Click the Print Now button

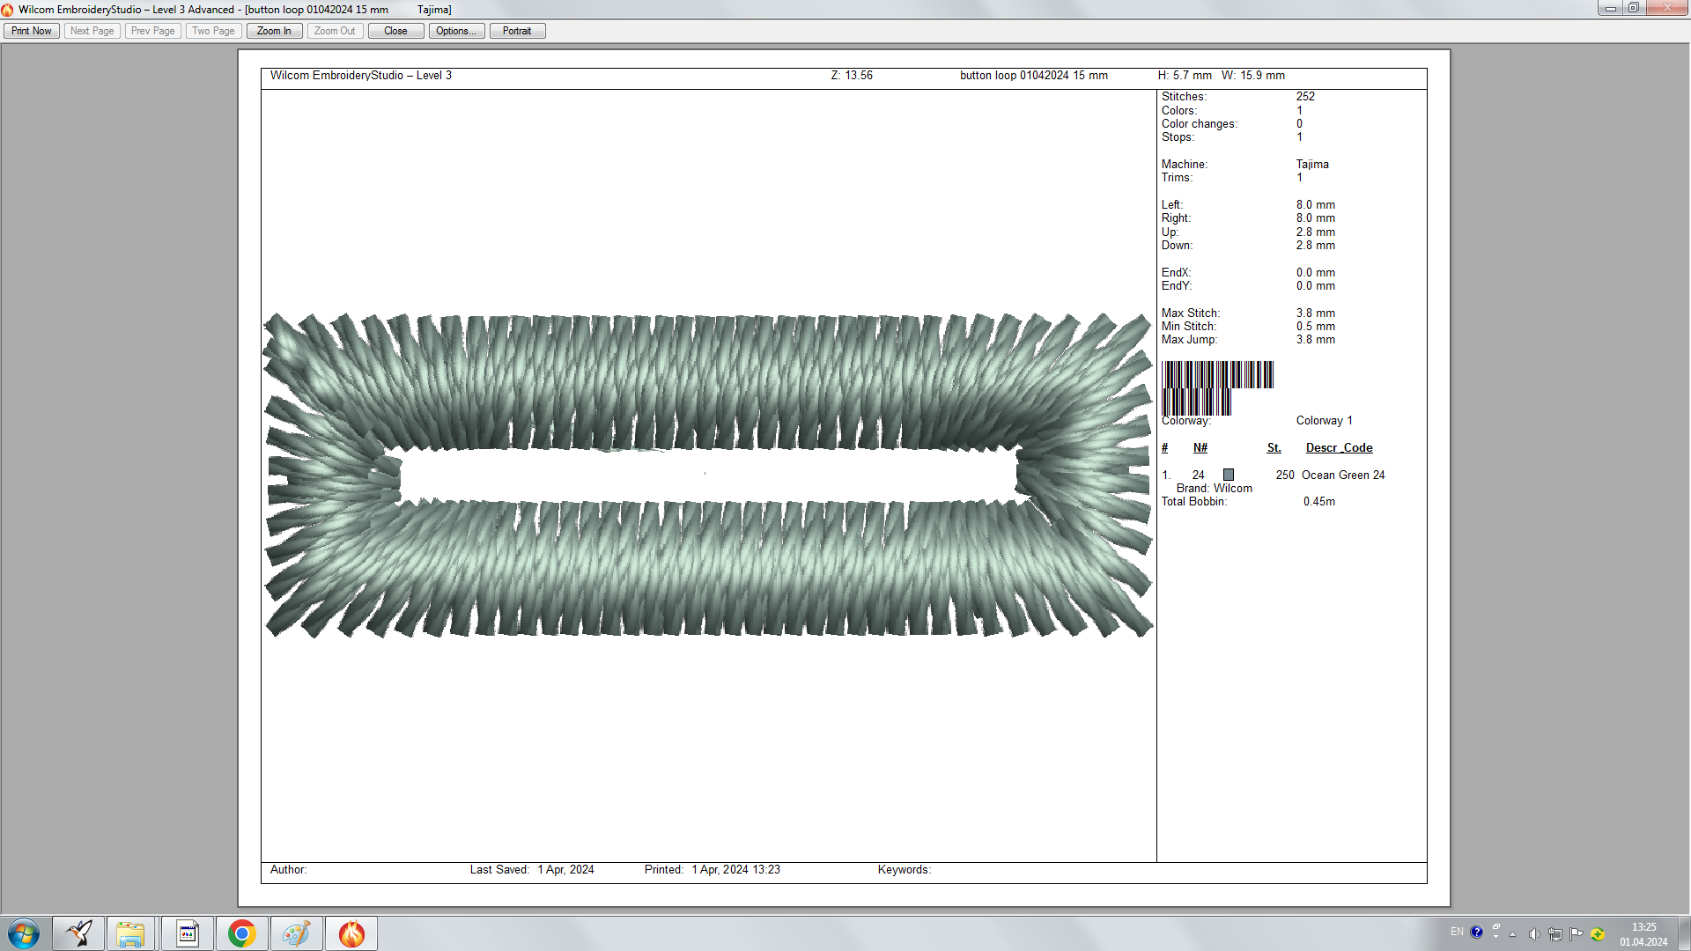[32, 31]
